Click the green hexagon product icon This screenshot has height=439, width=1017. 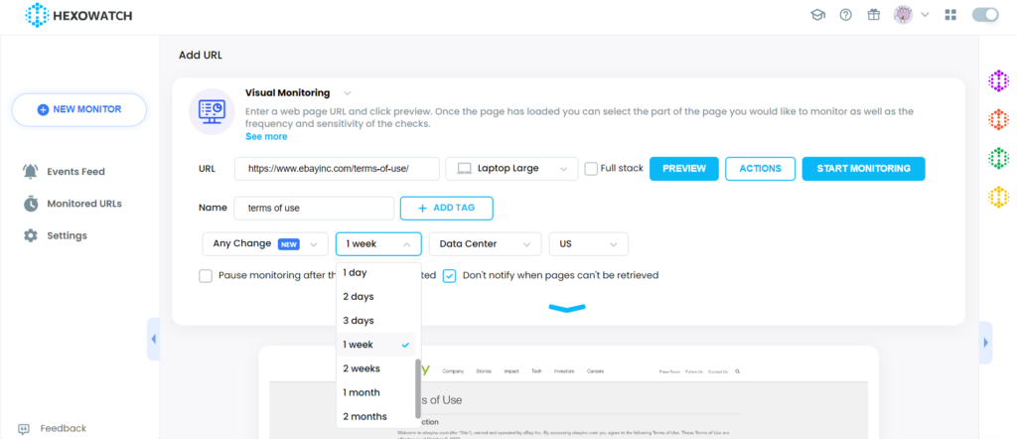pyautogui.click(x=998, y=158)
